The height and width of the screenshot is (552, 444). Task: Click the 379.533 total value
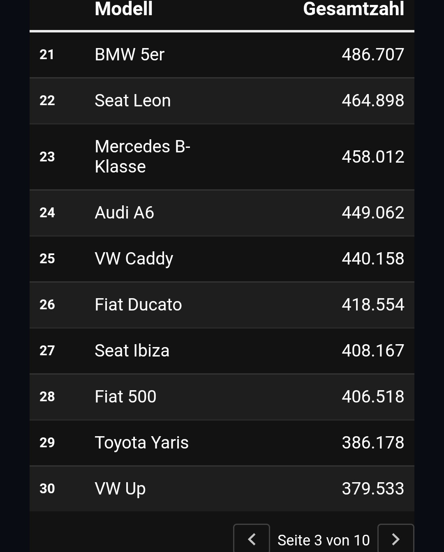point(373,489)
